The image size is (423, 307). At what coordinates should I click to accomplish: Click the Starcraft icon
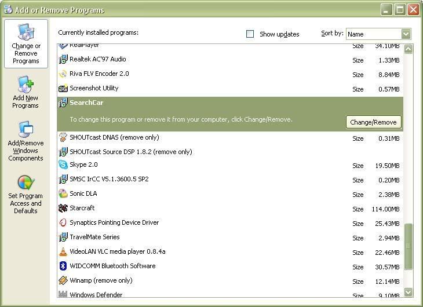pos(63,208)
